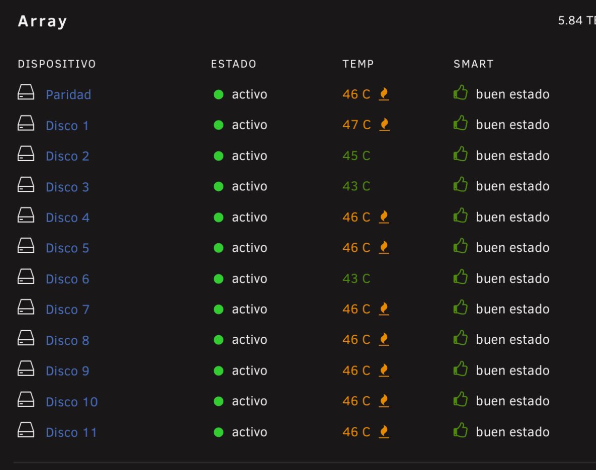Image resolution: width=596 pixels, height=470 pixels.
Task: Click the drive icon beside Disco 4
Action: click(26, 215)
